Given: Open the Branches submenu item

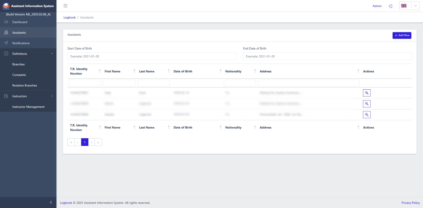Looking at the screenshot, I should tap(18, 64).
